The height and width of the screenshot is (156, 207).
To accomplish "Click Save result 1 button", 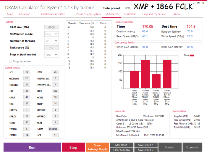I will tap(146, 145).
